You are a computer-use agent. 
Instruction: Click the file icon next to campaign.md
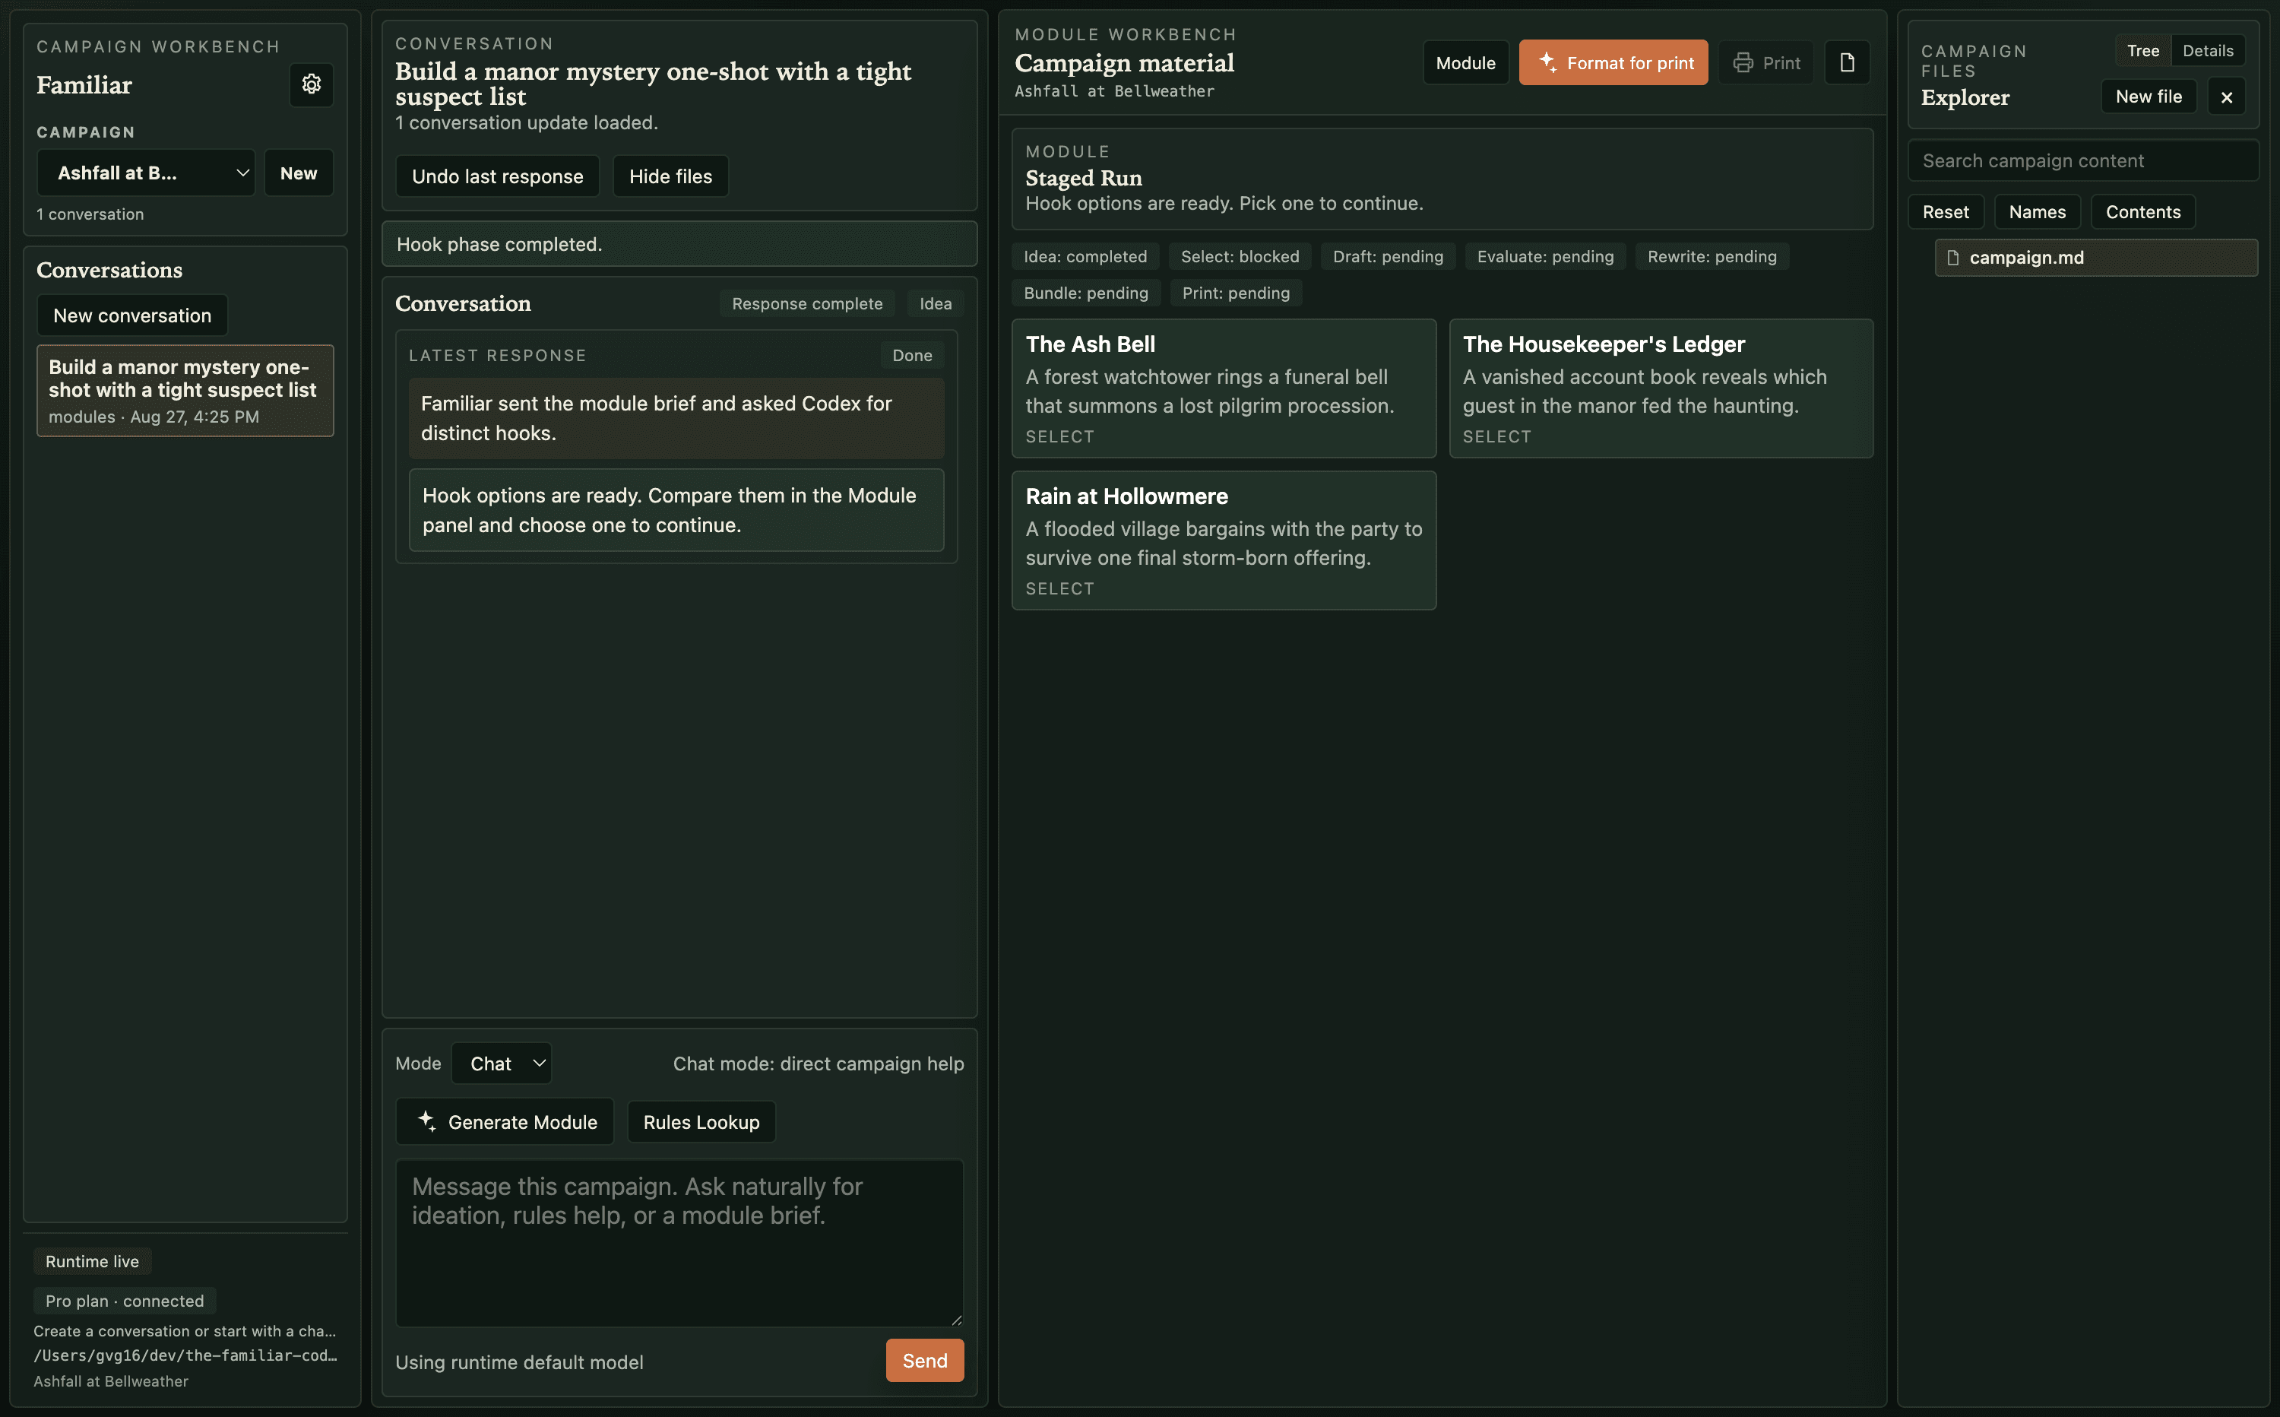pyautogui.click(x=1953, y=258)
